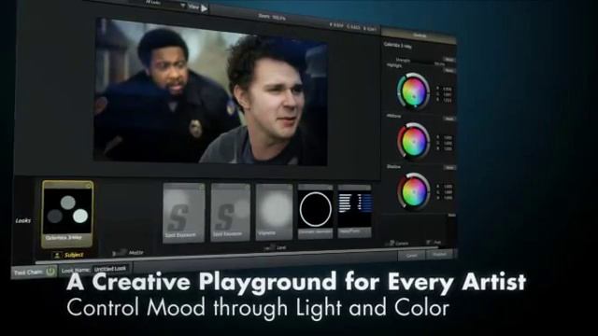Screen dimensions: 598x336
Task: Click the Midtone color wheel
Action: [413, 141]
